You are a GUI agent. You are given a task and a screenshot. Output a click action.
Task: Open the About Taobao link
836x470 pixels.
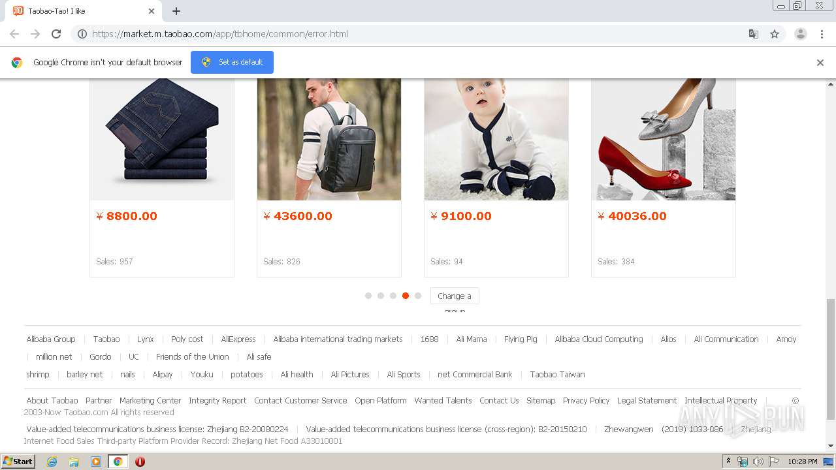[x=52, y=401]
